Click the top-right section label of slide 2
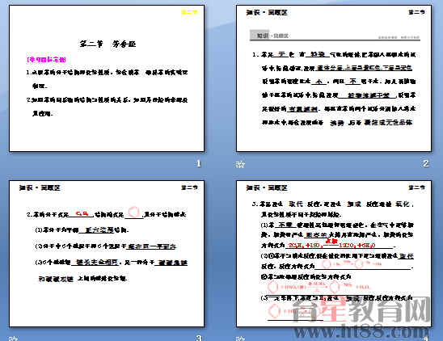Viewport: 443px width, 341px height. (416, 12)
